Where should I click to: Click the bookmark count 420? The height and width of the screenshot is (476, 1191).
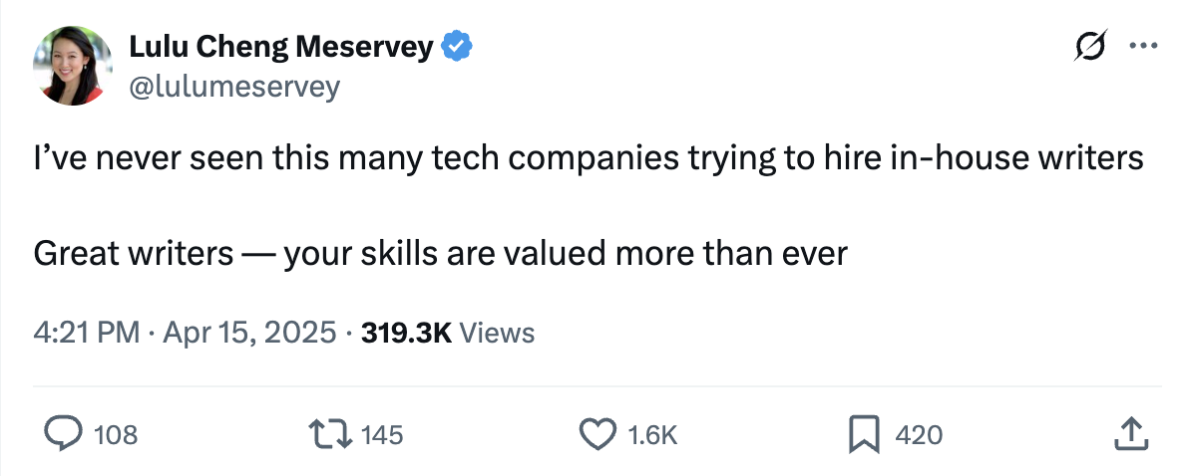[x=919, y=435]
